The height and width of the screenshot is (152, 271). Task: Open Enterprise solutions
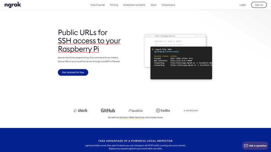134,5
